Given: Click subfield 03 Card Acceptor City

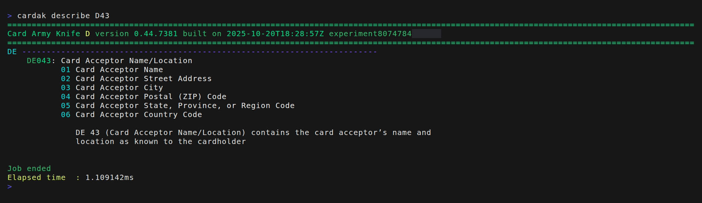Looking at the screenshot, I should pos(112,88).
